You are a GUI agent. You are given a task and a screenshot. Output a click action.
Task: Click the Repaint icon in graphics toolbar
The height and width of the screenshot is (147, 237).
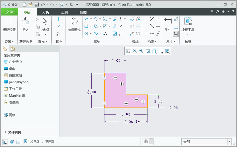click(148, 51)
